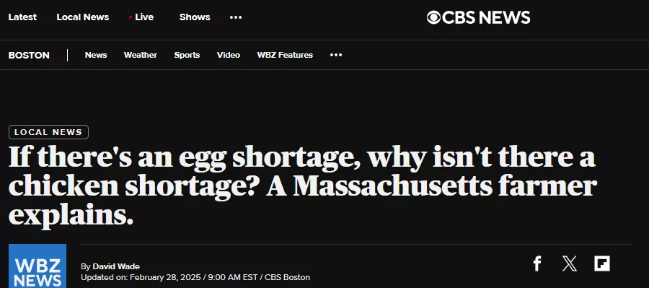Click the egg shortage article headline

point(303,186)
